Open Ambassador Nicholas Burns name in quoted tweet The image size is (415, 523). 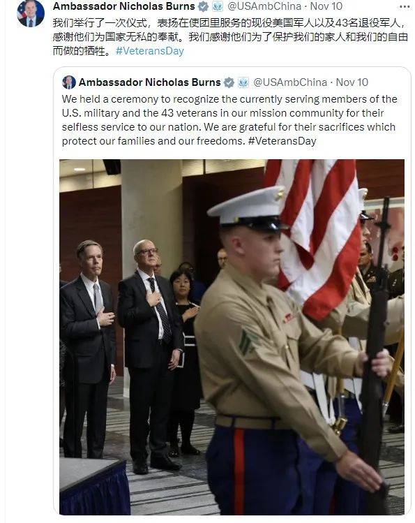(149, 82)
